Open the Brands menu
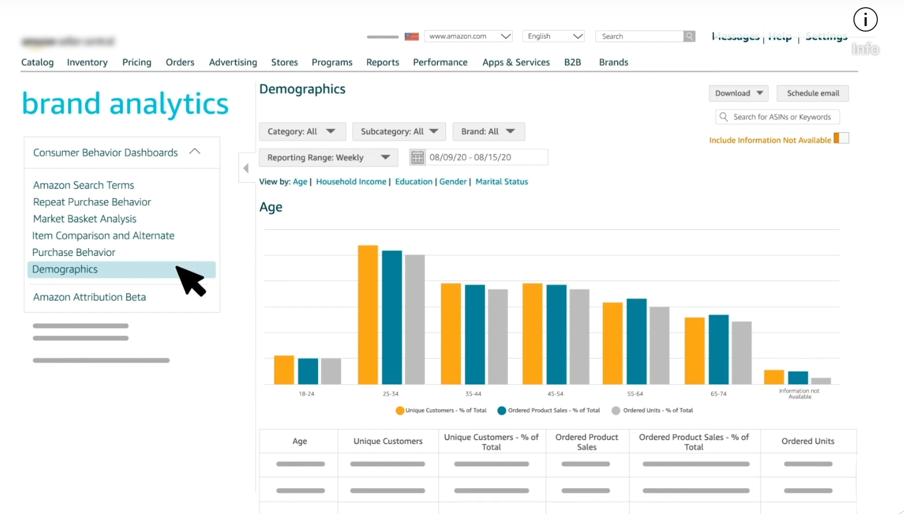 coord(614,62)
